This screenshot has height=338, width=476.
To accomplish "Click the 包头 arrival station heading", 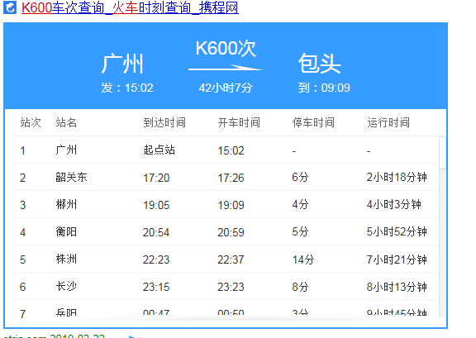I will (319, 63).
